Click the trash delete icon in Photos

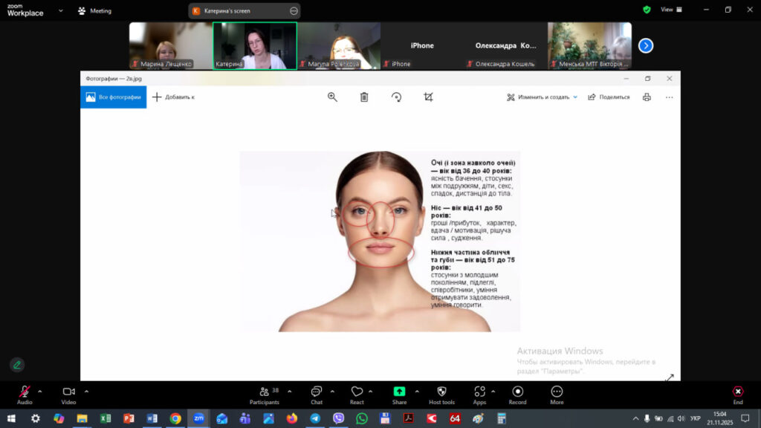[x=364, y=97]
